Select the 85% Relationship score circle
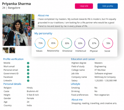The image size is (124, 110). point(53,43)
